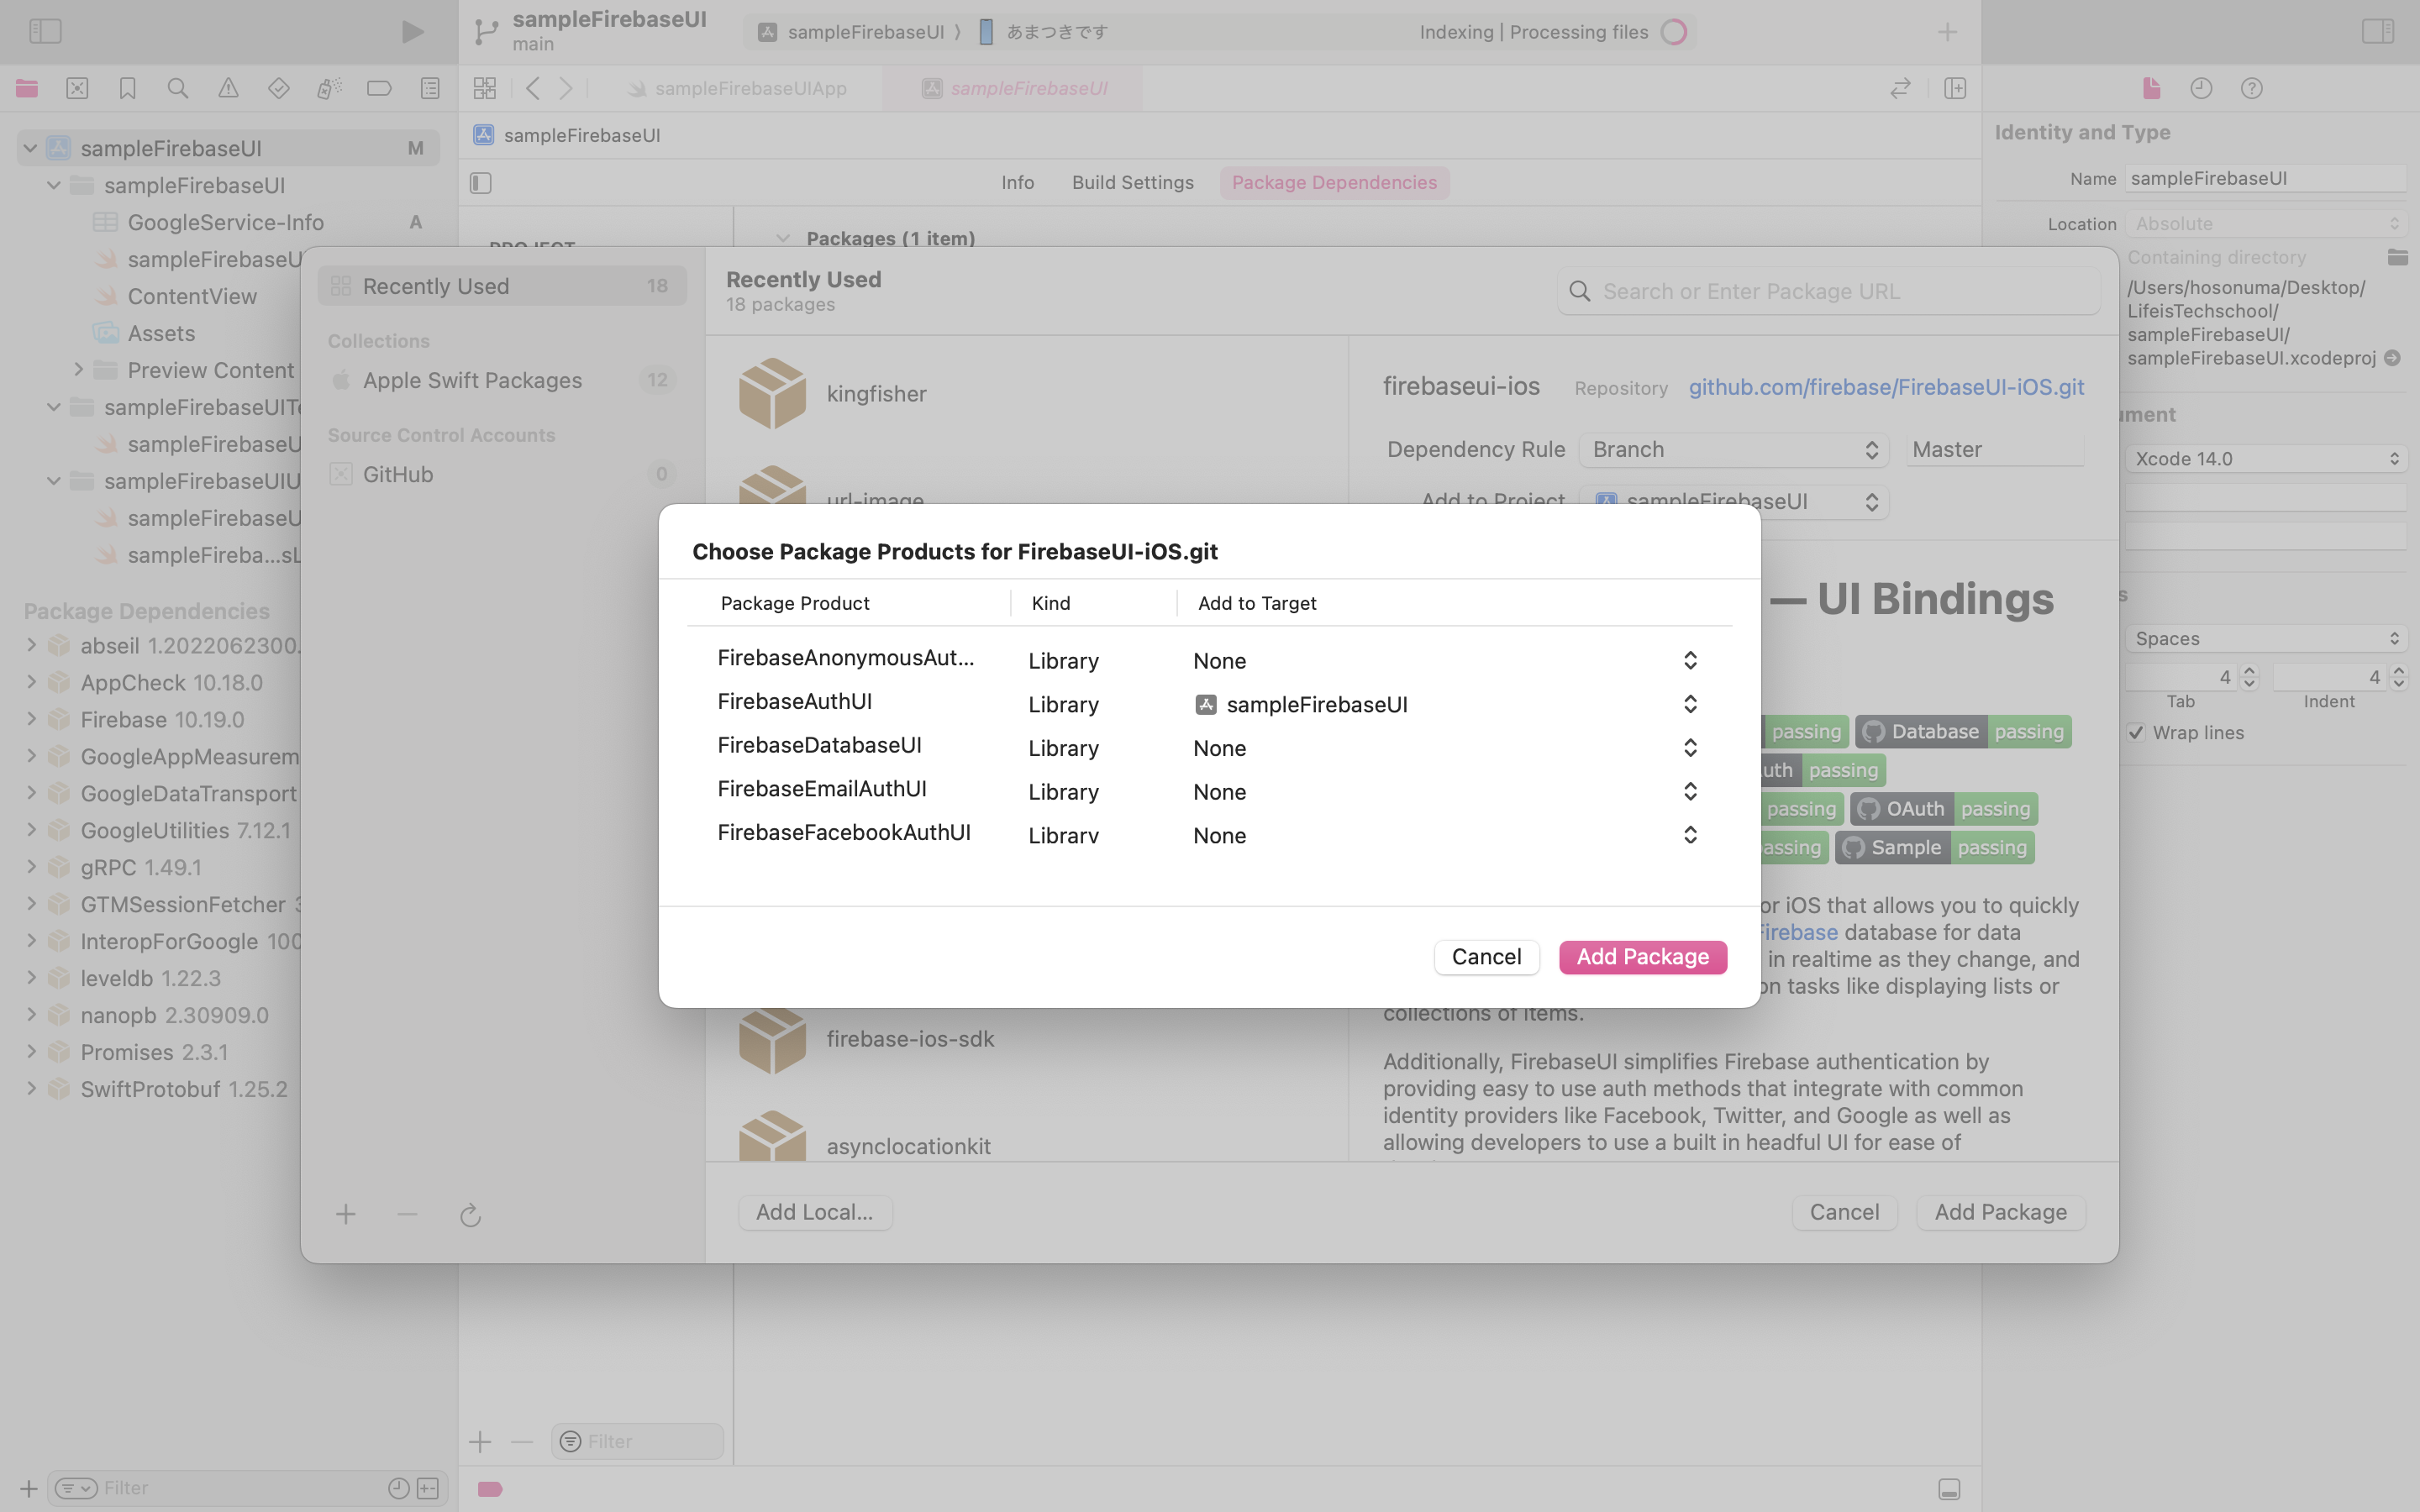The image size is (2420, 1512).
Task: Open the Quick Help inspector icon
Action: 2251,88
